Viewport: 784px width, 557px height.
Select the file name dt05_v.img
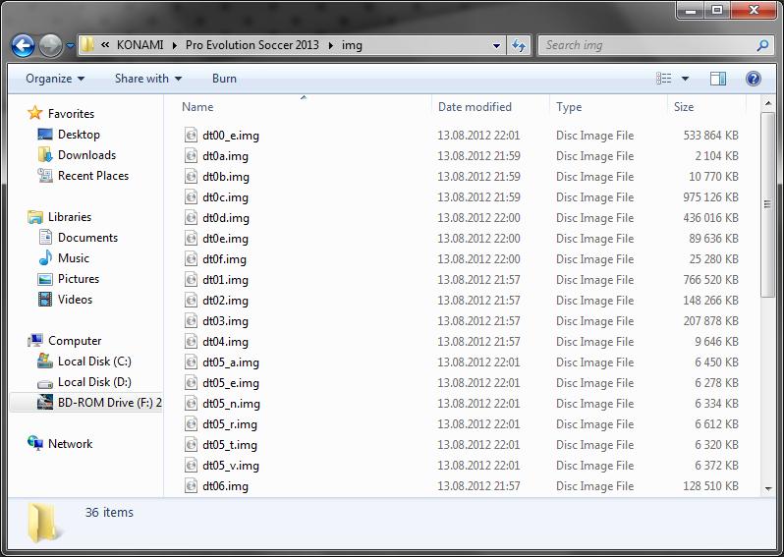231,466
